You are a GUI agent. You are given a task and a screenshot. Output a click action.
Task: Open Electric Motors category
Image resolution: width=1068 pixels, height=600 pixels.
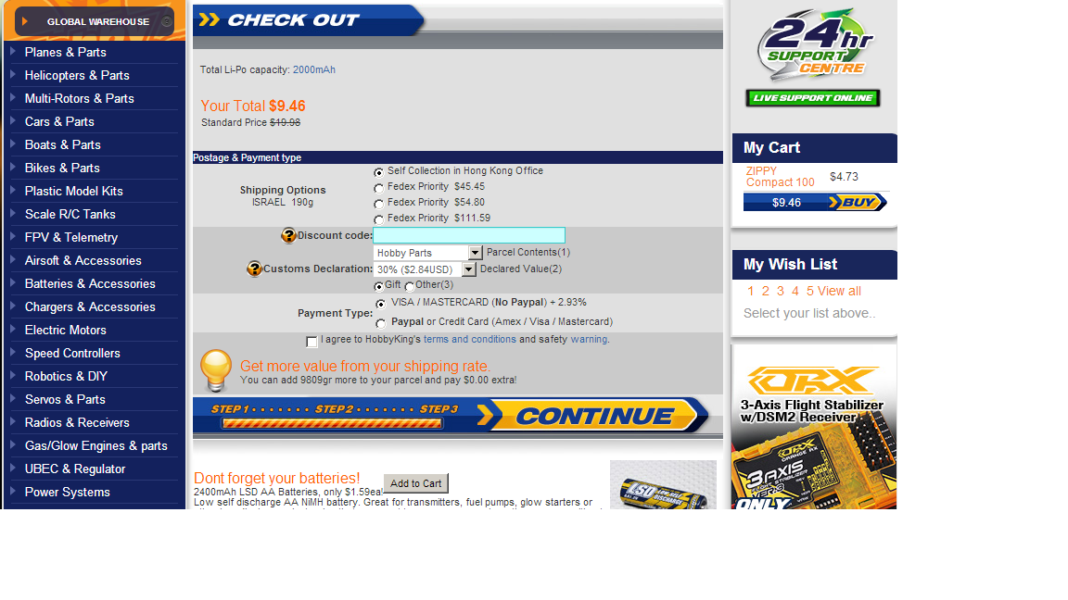(66, 330)
